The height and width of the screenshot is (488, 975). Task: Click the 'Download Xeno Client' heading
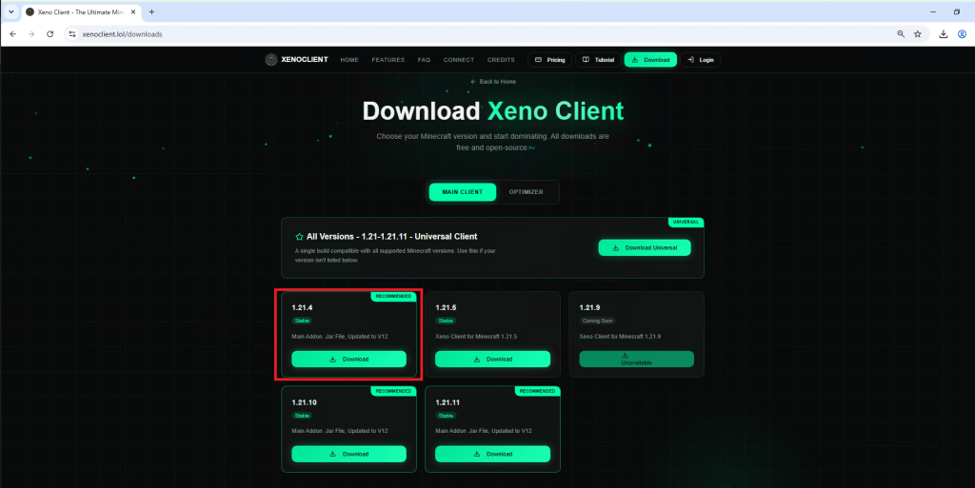point(493,111)
